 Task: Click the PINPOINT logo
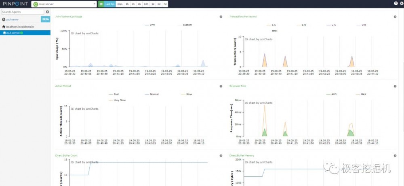coord(15,4)
